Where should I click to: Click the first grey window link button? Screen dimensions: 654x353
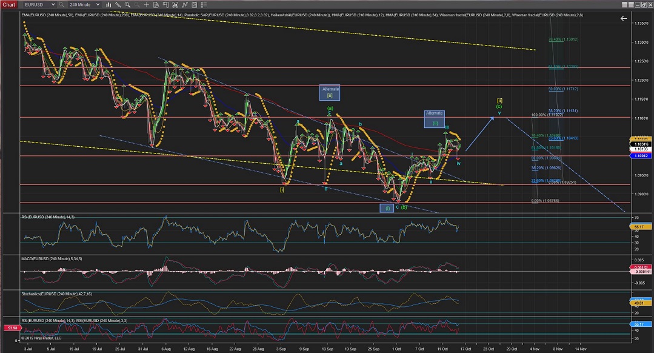tap(624, 5)
